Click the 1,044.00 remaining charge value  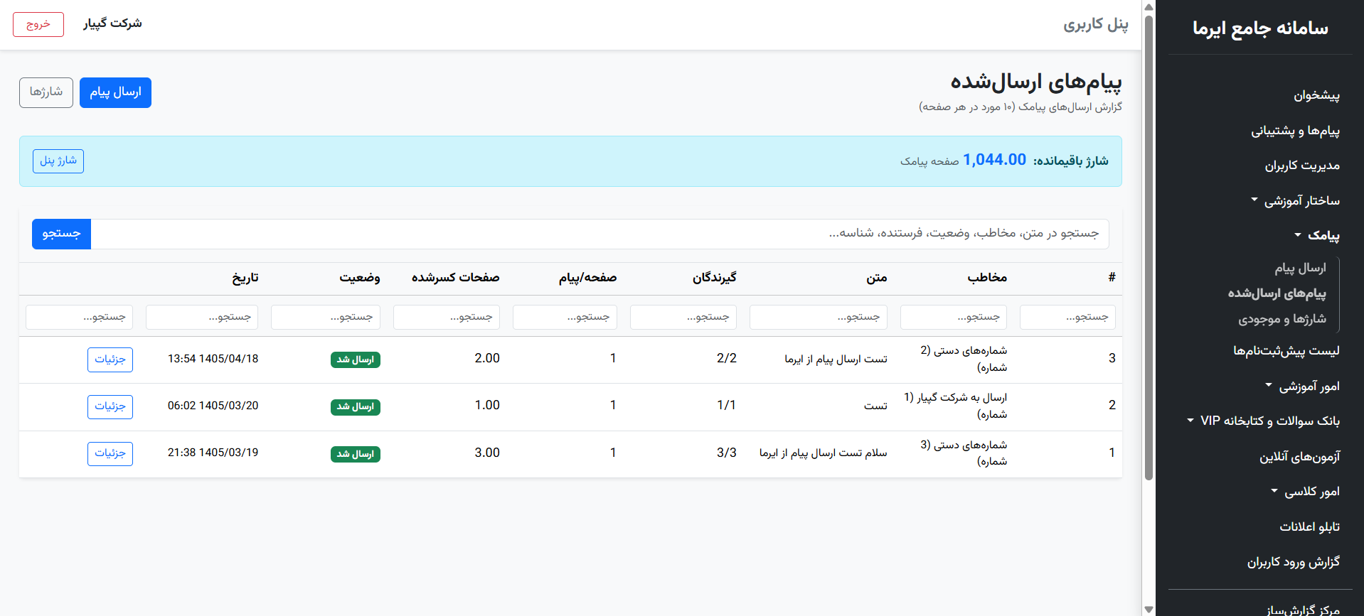click(x=994, y=160)
